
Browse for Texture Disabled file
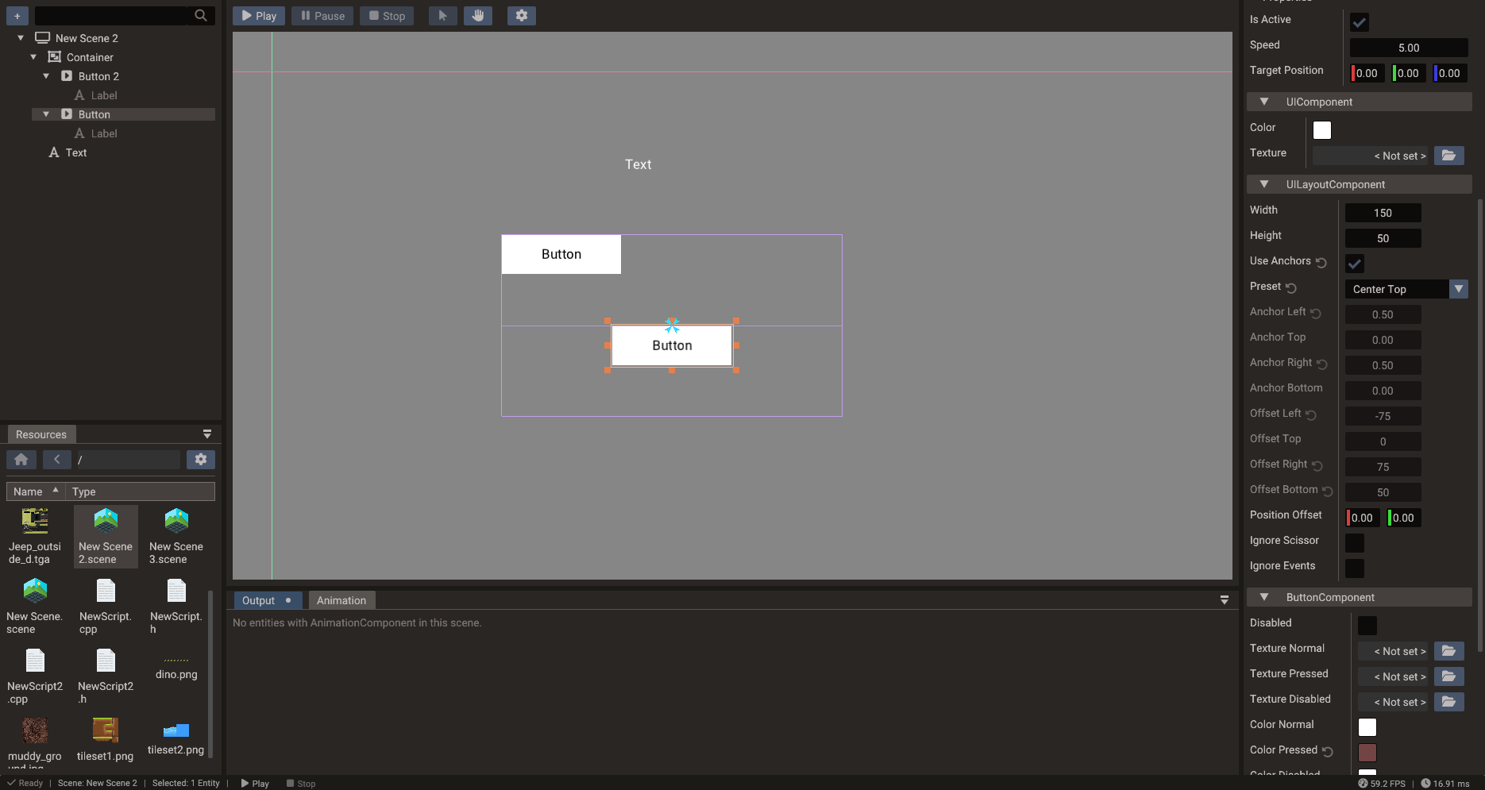1449,702
